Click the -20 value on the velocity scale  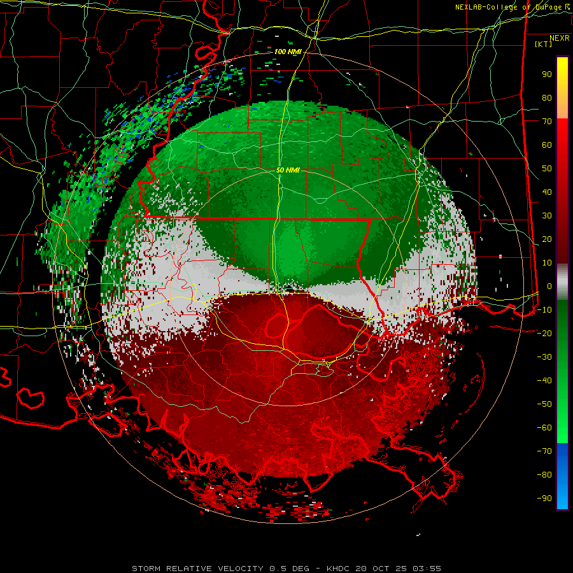pos(544,334)
